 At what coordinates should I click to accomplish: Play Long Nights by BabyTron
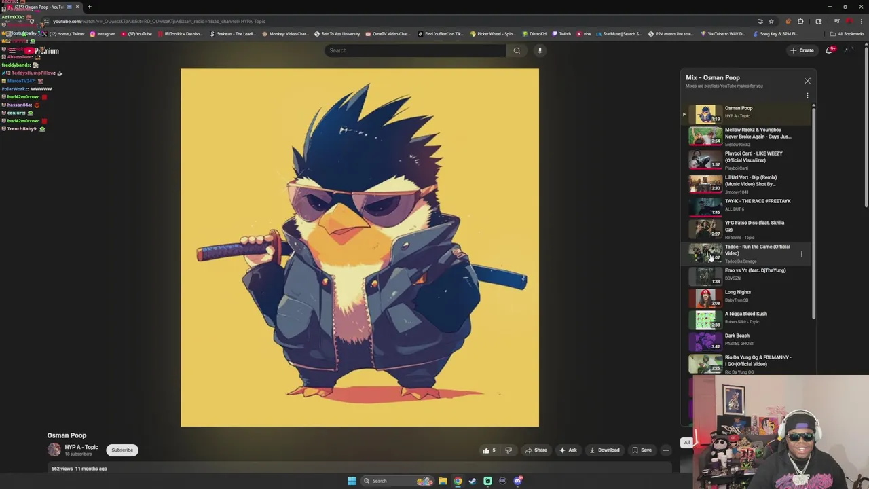(747, 297)
